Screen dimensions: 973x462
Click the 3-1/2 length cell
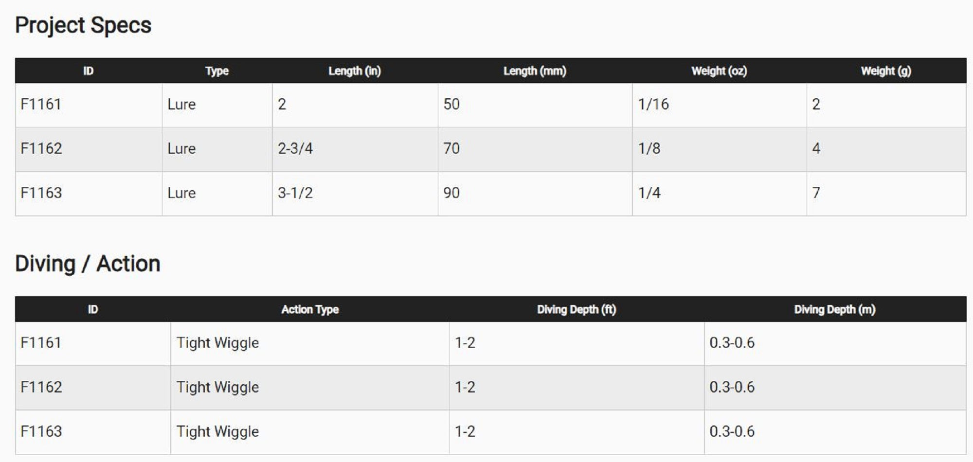295,193
